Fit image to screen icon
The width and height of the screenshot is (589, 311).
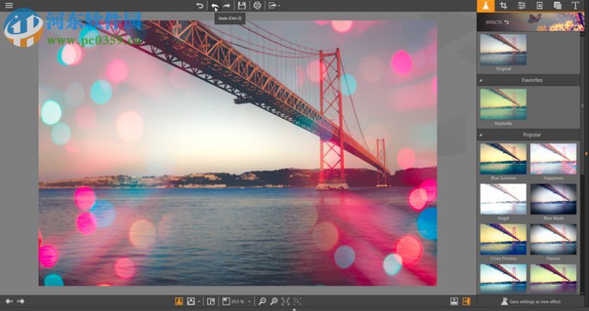pos(286,301)
